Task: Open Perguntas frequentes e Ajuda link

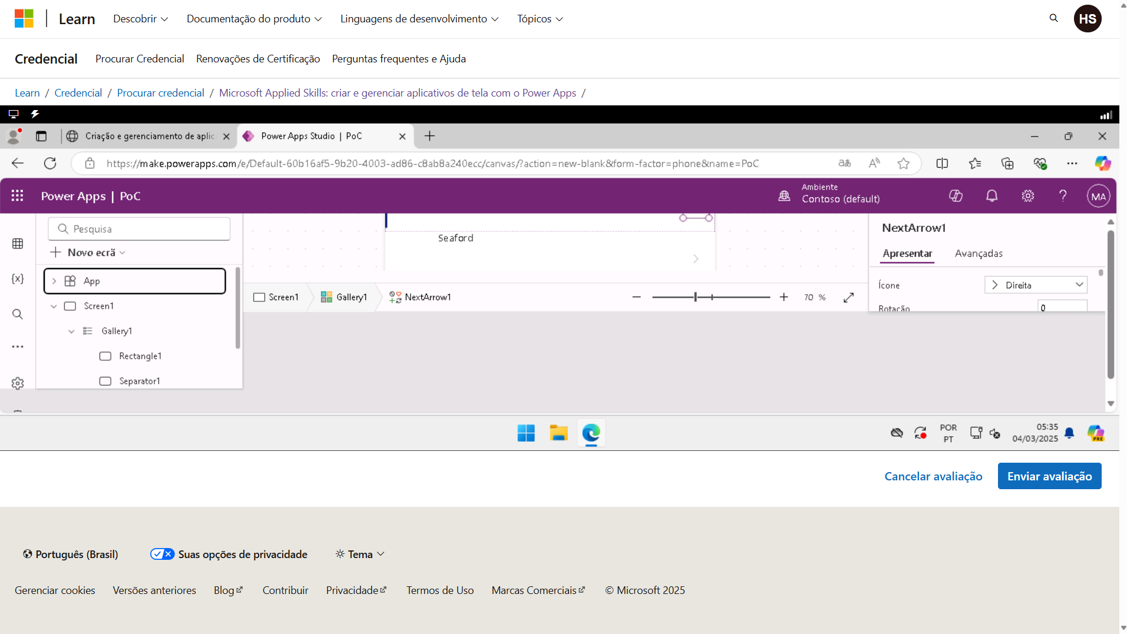Action: coord(399,59)
